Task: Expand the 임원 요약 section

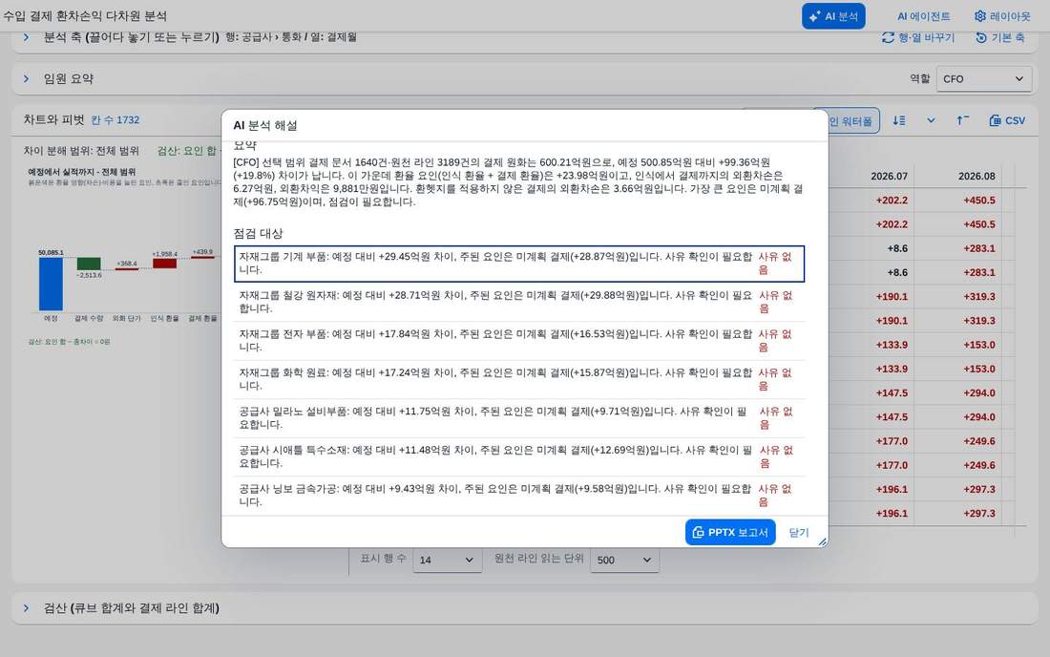Action: 26,78
